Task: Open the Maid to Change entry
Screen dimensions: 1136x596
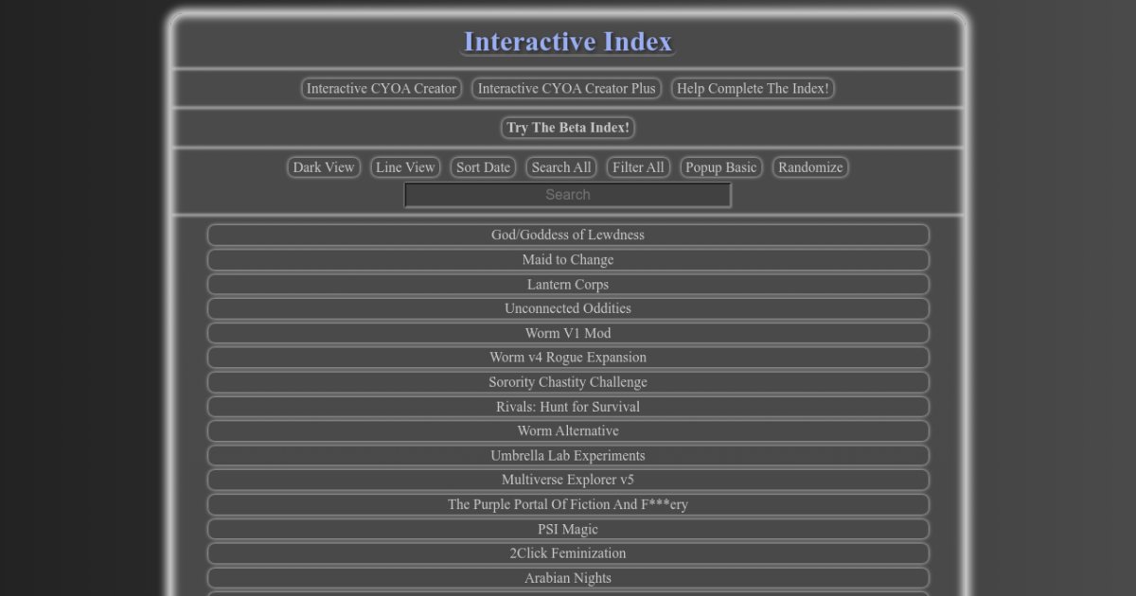Action: (x=568, y=260)
